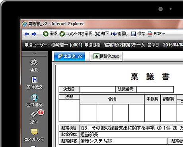Click the 副部長 header cell
Viewport: 183px width, 147px height.
169,99
